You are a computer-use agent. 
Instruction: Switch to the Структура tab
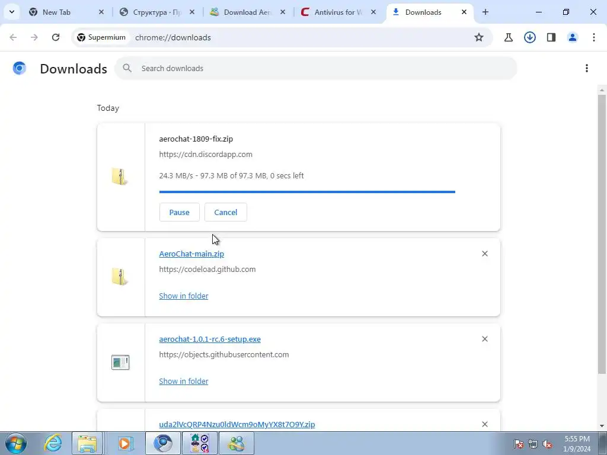(x=156, y=12)
